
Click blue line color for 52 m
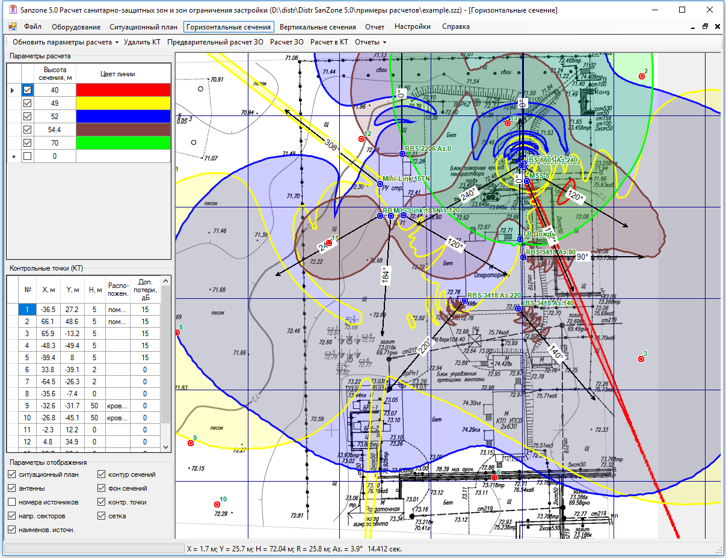tap(123, 116)
